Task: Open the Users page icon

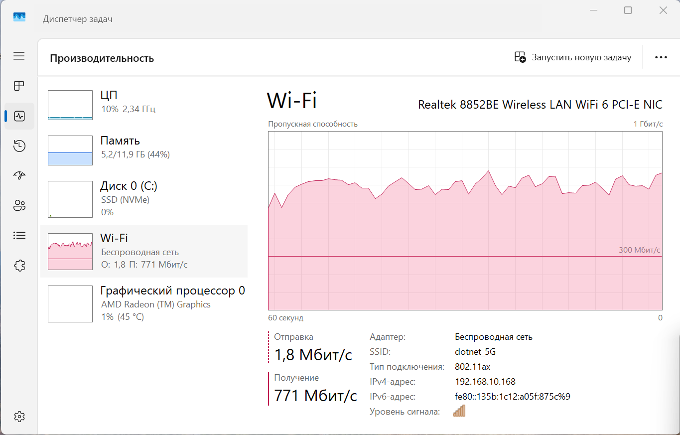Action: pyautogui.click(x=19, y=205)
